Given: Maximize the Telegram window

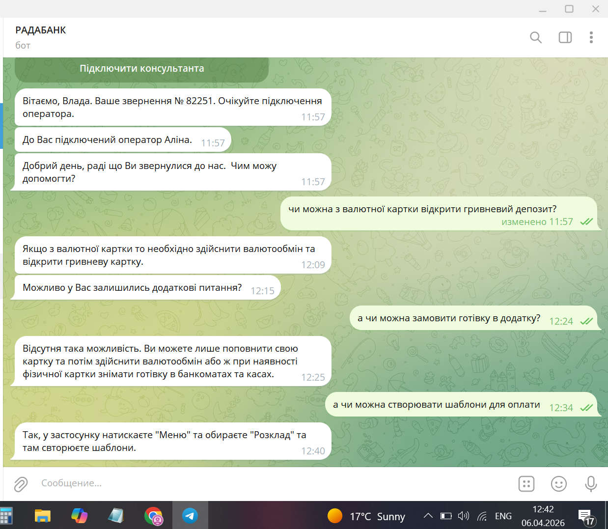Looking at the screenshot, I should coord(569,9).
